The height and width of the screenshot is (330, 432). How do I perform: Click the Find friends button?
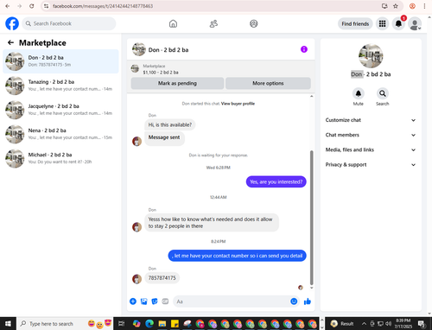355,23
